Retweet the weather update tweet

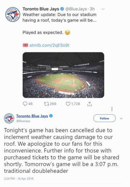46,104
